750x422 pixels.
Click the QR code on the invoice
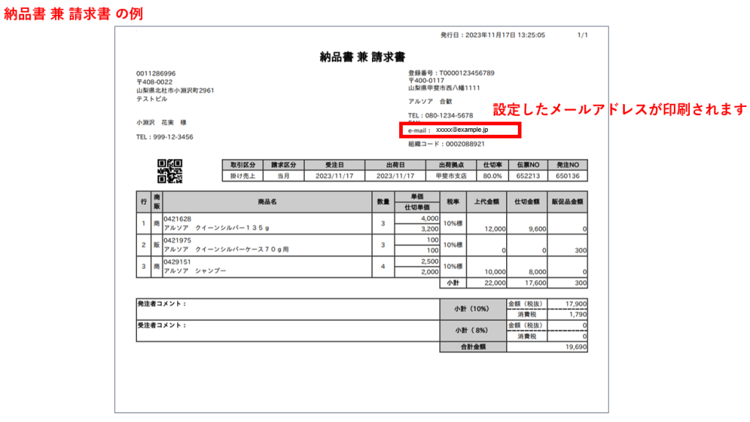[x=170, y=171]
